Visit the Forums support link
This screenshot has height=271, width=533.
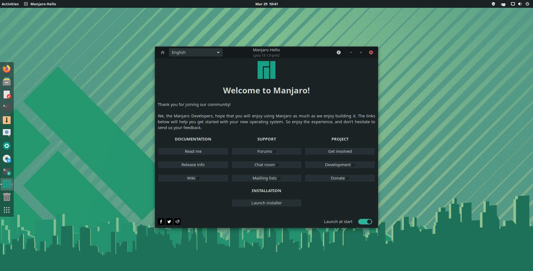click(x=266, y=151)
